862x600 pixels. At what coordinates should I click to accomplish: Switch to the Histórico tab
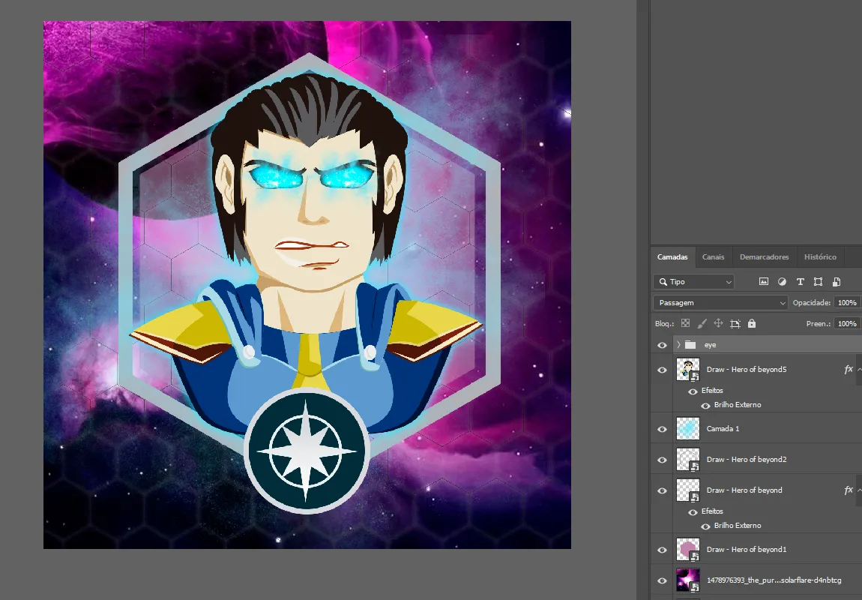point(820,256)
